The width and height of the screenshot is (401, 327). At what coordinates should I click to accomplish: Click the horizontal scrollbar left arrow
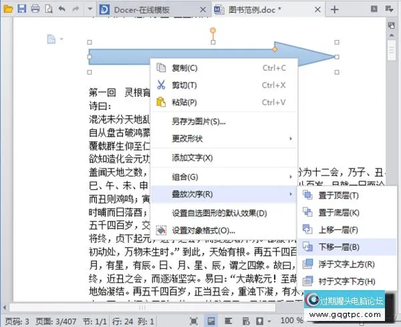tap(5, 308)
